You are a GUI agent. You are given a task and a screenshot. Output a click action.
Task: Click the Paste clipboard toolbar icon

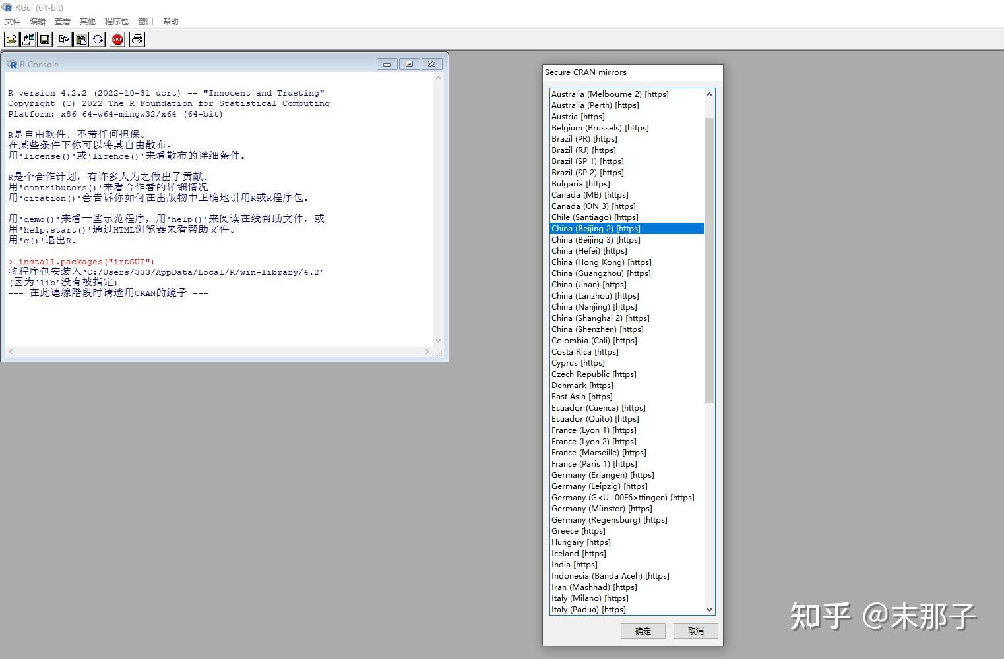(x=80, y=40)
